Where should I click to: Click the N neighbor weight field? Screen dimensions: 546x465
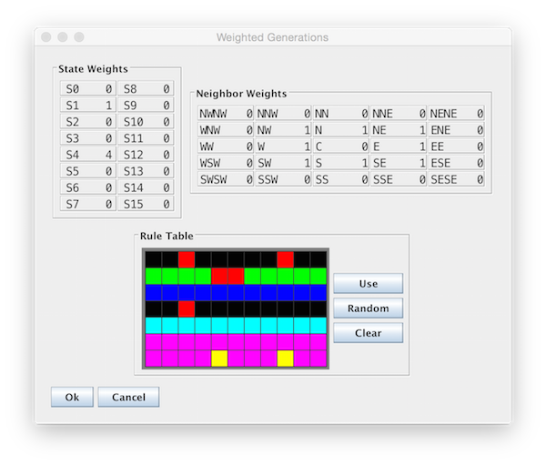click(x=341, y=129)
